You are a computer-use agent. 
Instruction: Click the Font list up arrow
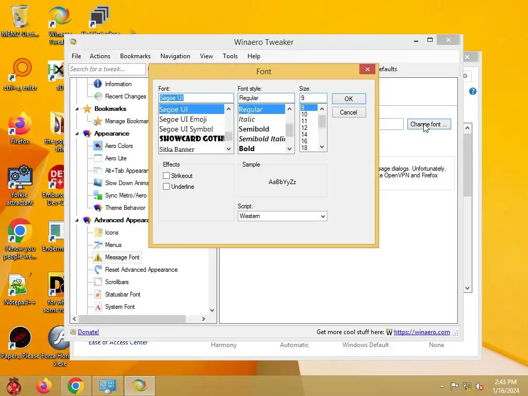(x=228, y=109)
